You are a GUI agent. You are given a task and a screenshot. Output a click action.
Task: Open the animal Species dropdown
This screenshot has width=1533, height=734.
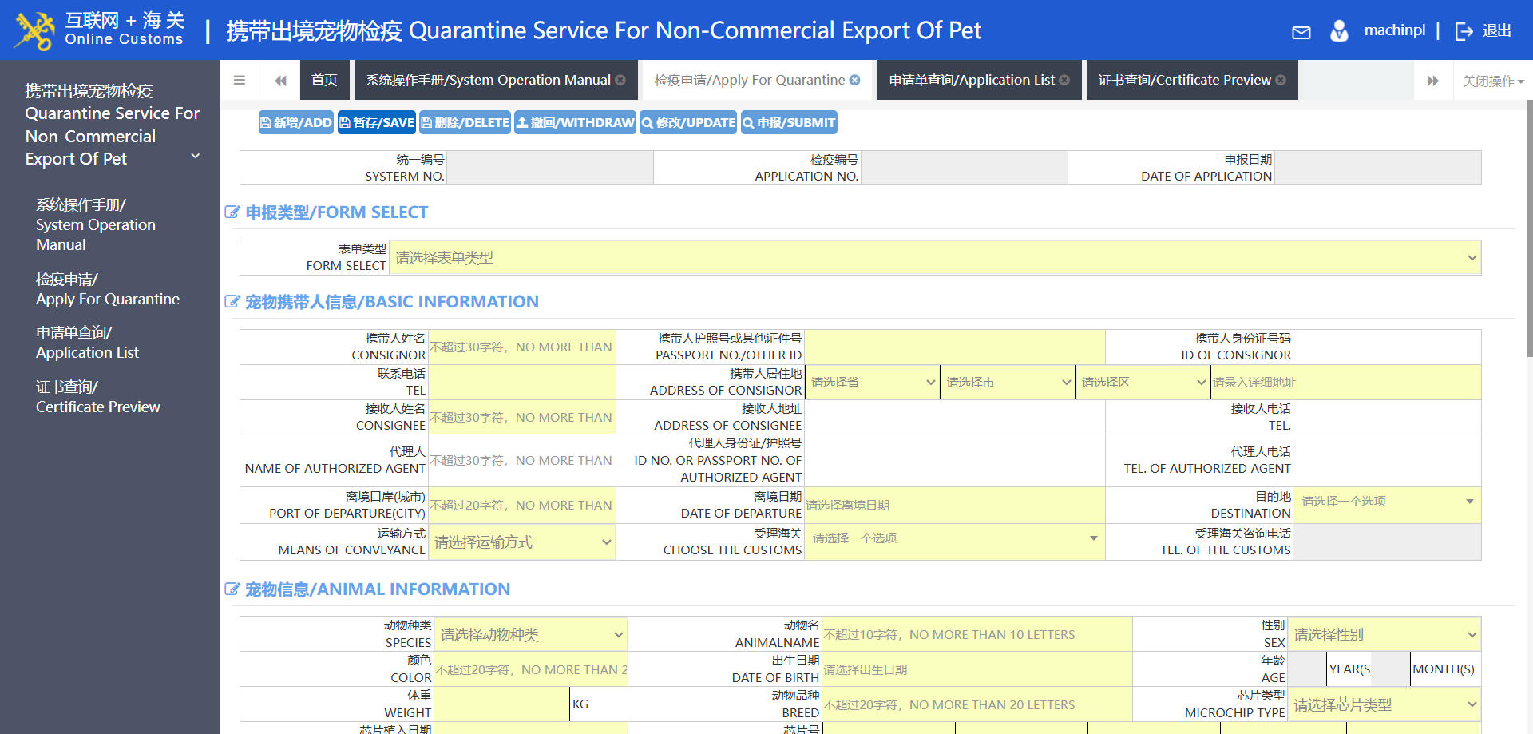coord(531,635)
